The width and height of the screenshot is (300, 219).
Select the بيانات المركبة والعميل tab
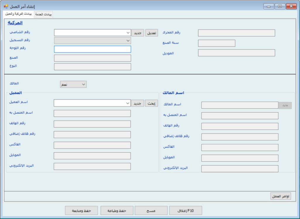pos(18,14)
